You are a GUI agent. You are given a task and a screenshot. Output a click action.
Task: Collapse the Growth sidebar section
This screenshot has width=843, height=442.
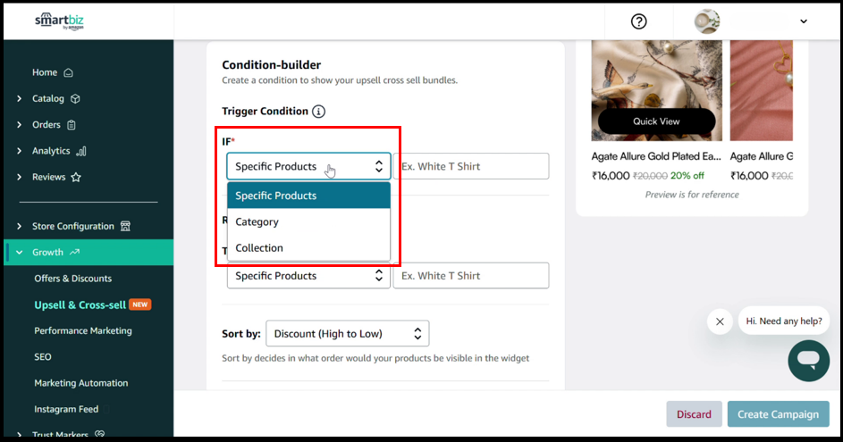click(20, 253)
